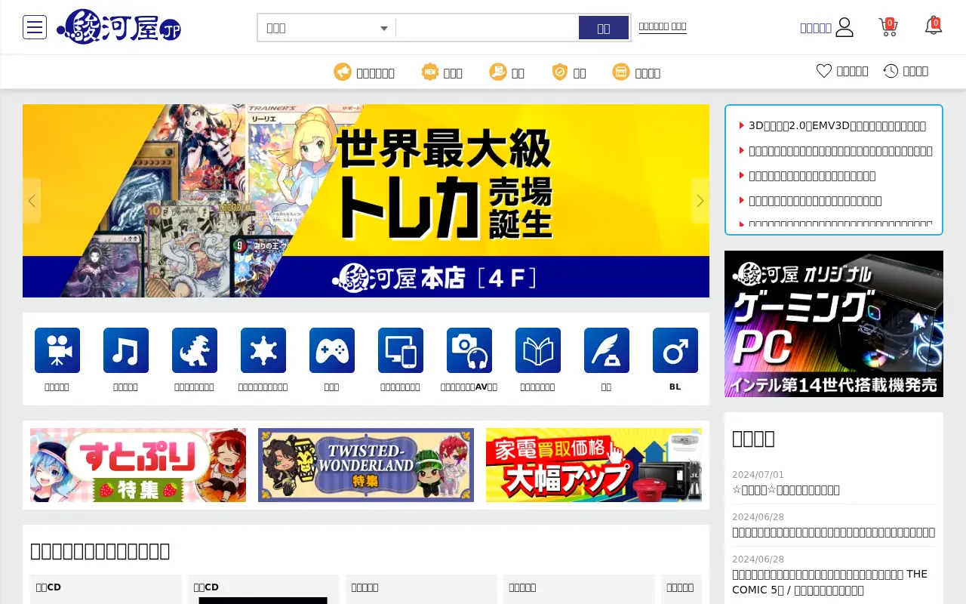Open the gaming PC advertisement banner

pyautogui.click(x=834, y=324)
